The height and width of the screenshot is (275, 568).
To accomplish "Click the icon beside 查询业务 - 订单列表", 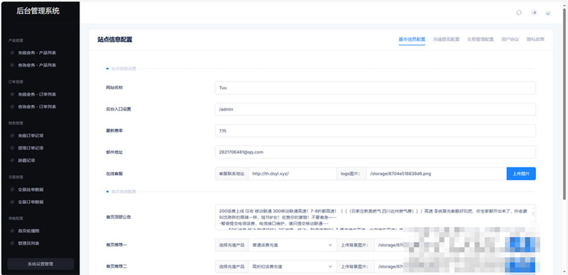I will pos(12,107).
